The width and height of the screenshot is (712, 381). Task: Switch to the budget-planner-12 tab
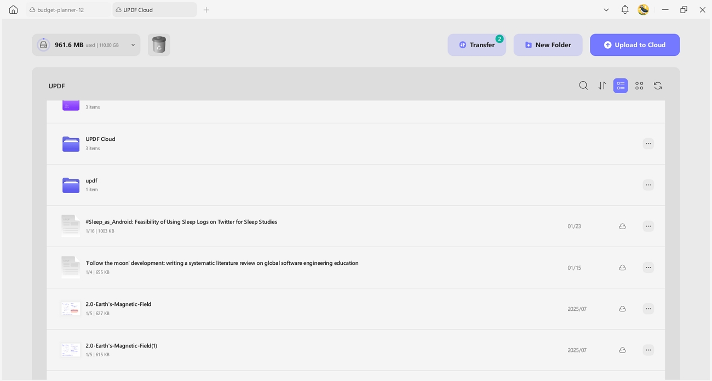click(68, 10)
